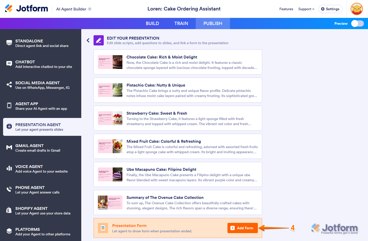Select the PUBLISH tab
Image resolution: width=368 pixels, height=241 pixels.
pos(213,23)
